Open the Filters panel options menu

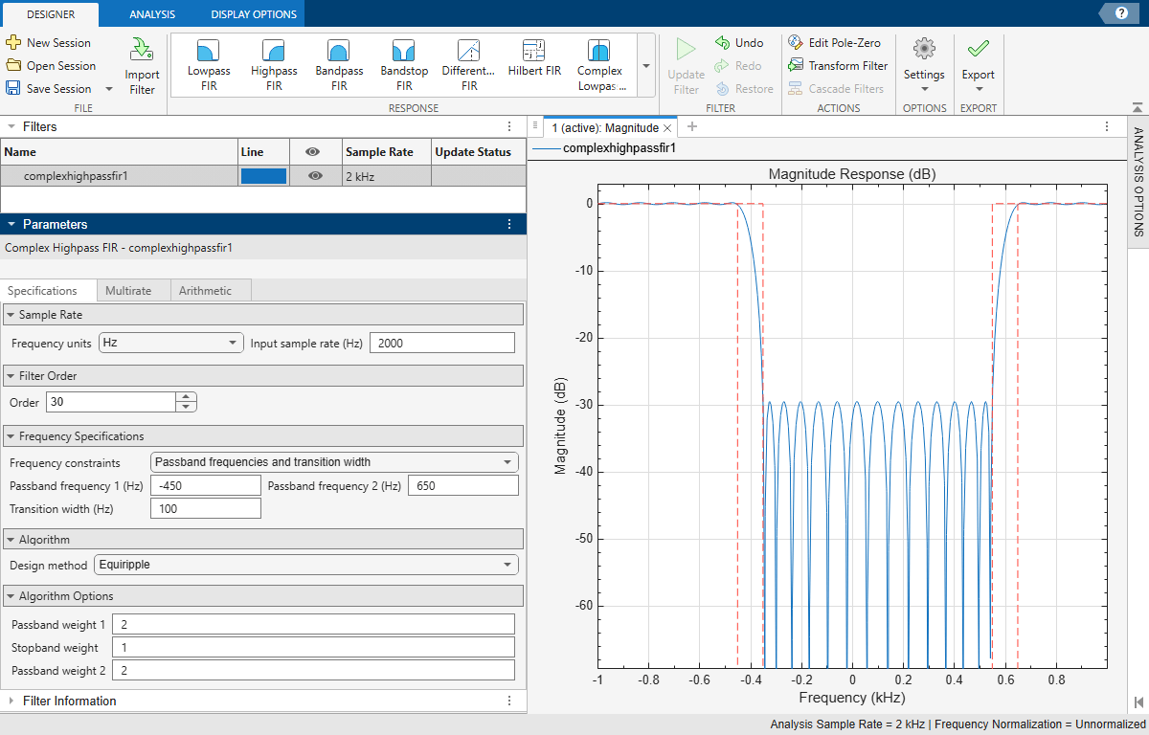pyautogui.click(x=510, y=126)
